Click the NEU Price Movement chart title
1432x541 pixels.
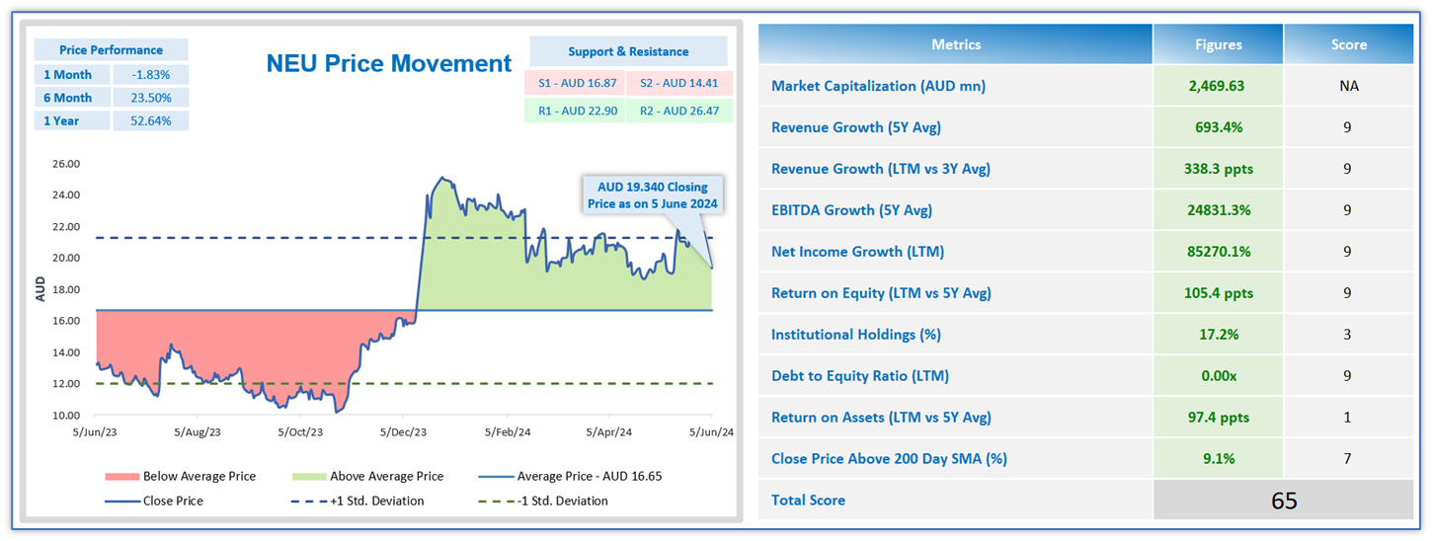coord(389,64)
